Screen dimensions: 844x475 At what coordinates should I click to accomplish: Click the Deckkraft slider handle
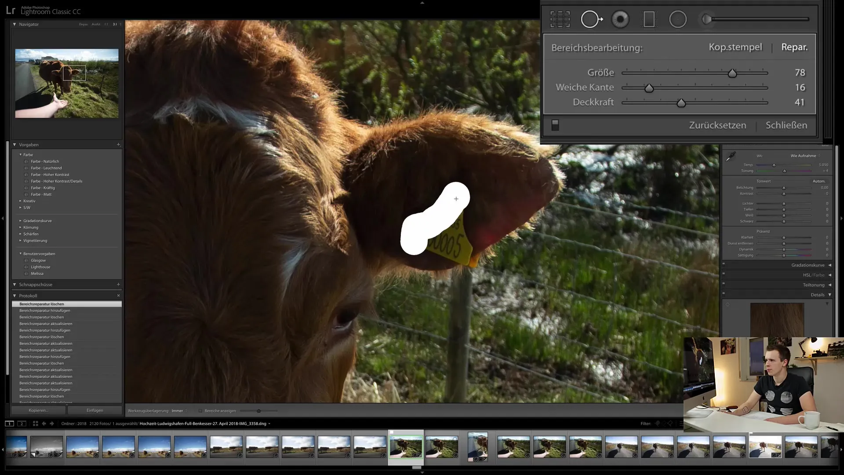click(681, 103)
